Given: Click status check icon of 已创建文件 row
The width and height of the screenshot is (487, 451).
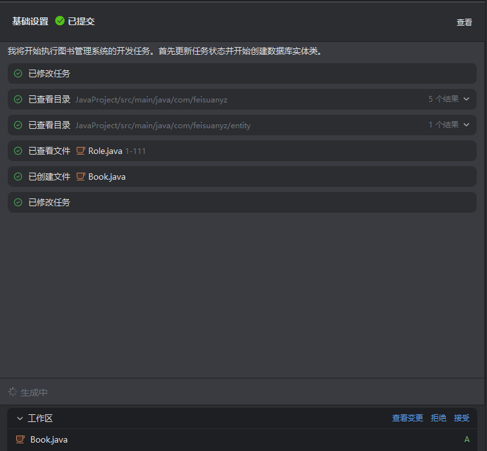Looking at the screenshot, I should (18, 177).
